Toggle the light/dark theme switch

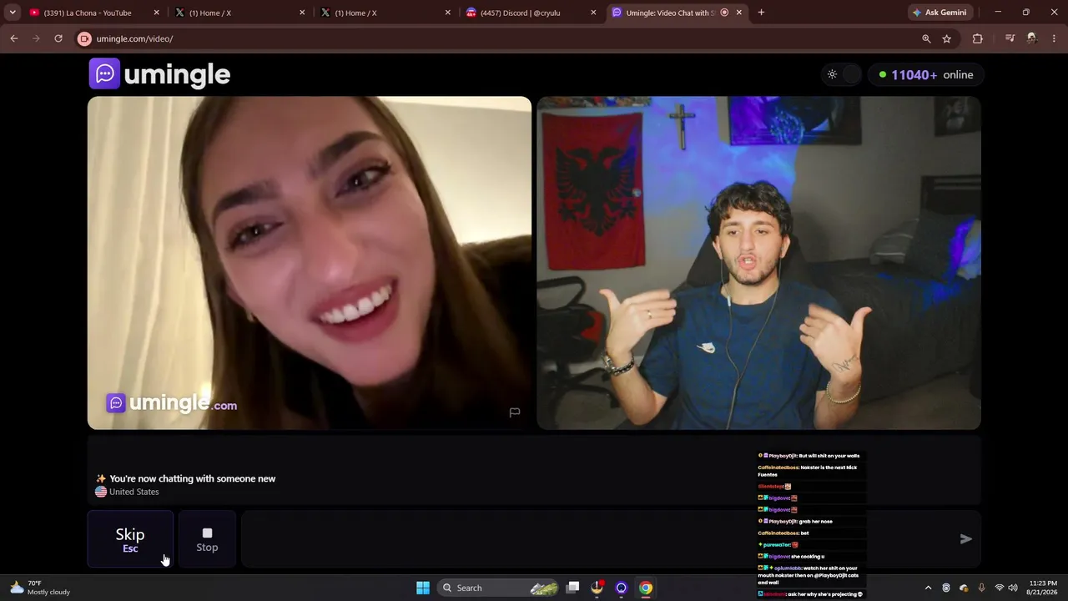click(x=842, y=74)
